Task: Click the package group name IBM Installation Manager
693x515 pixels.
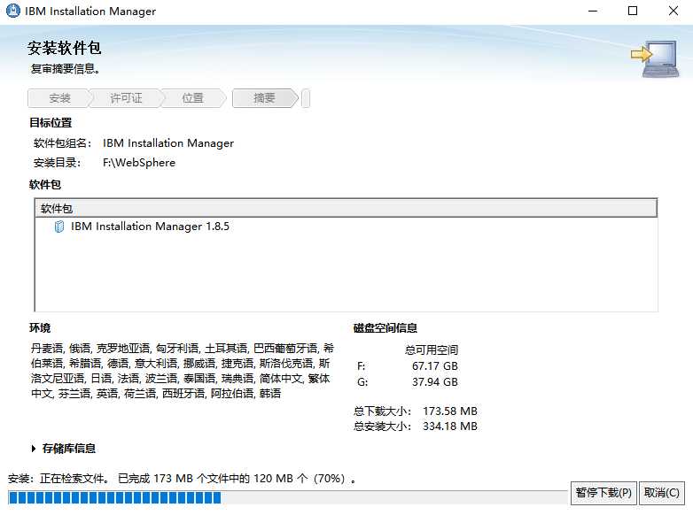Action: point(168,143)
